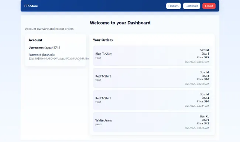
Task: Click Red T-Shirt title ordered at 2:33:11 AM
Action: [x=103, y=98]
